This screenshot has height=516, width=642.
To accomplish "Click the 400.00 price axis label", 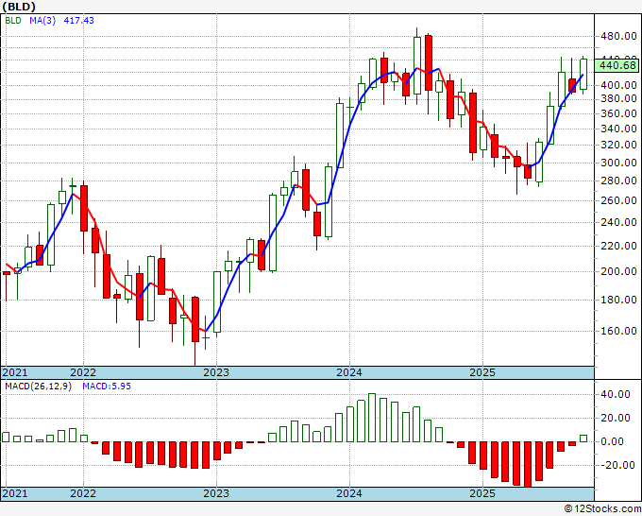I will click(x=618, y=85).
